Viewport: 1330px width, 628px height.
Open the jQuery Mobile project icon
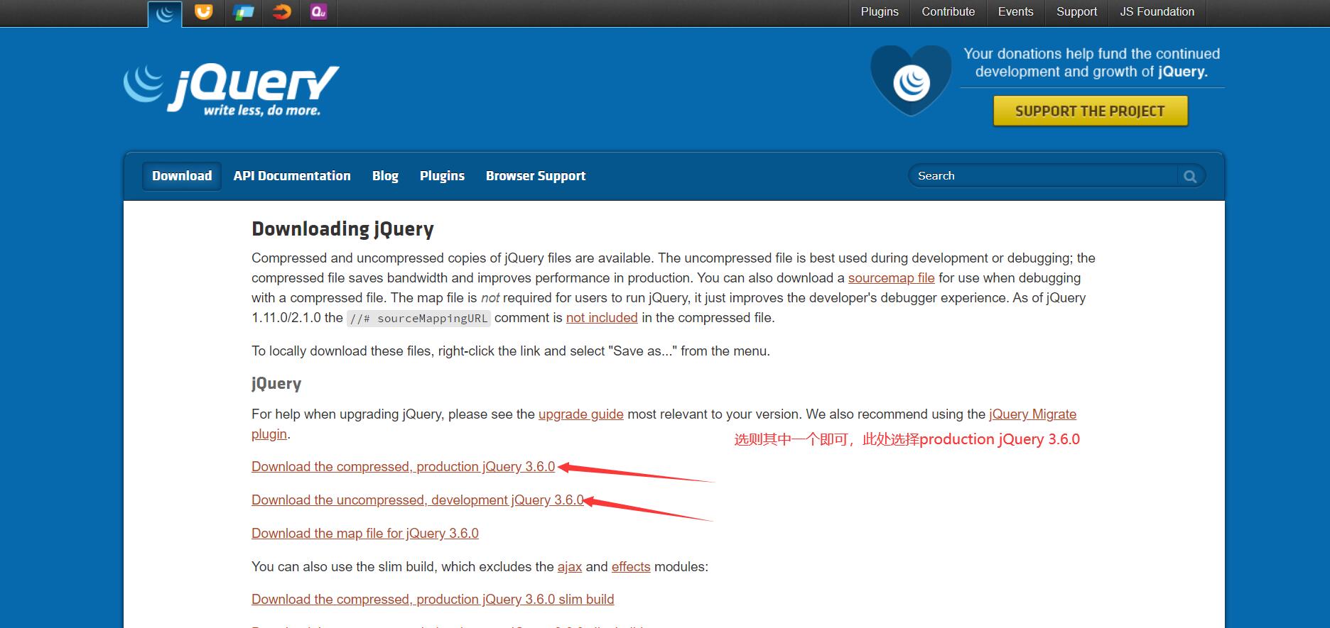[243, 12]
